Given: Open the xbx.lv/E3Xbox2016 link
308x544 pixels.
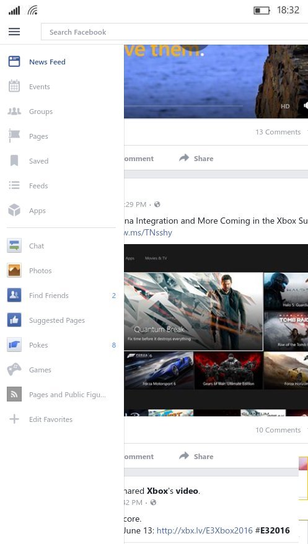Looking at the screenshot, I should click(205, 530).
